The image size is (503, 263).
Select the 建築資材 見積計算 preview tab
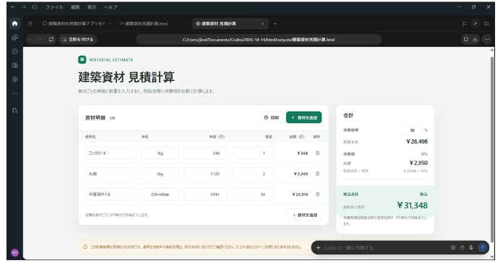pyautogui.click(x=229, y=23)
